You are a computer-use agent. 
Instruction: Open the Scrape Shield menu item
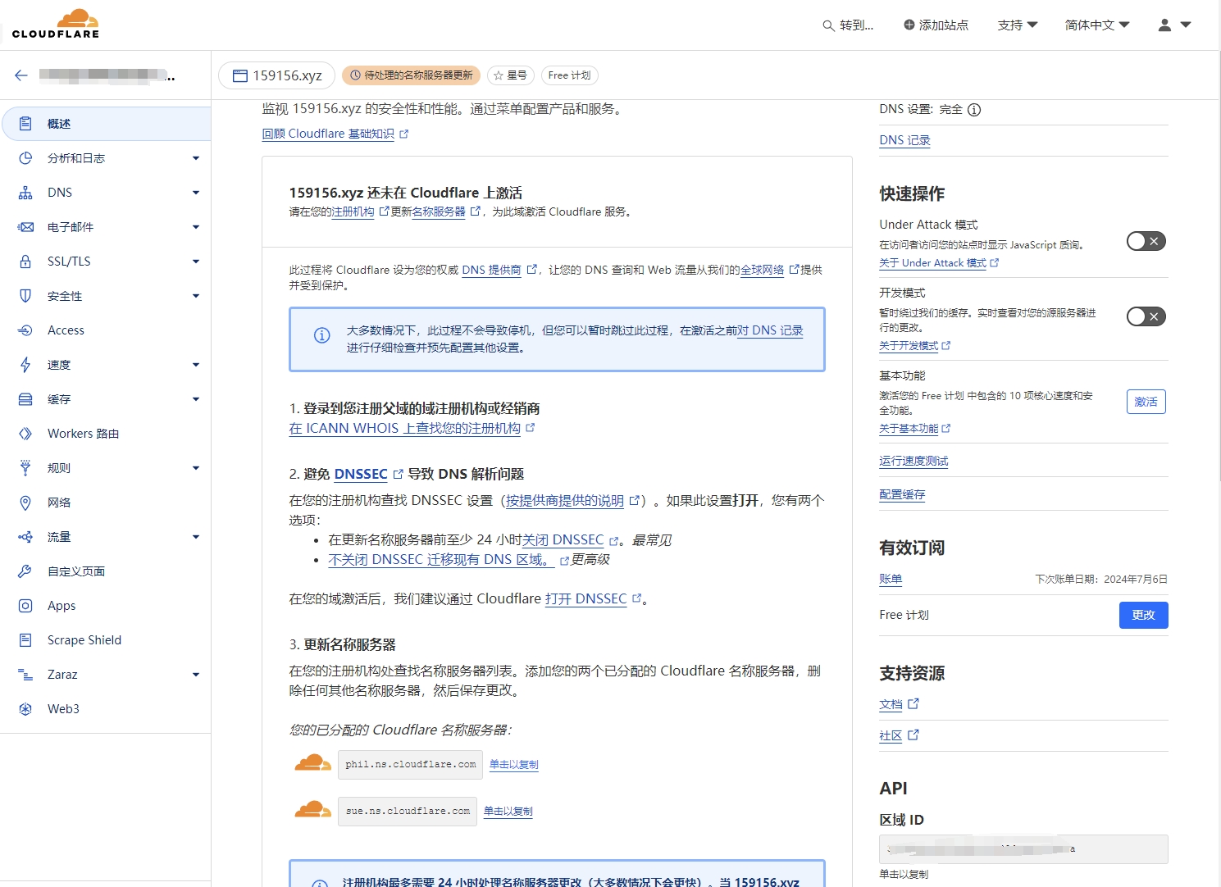pos(106,640)
